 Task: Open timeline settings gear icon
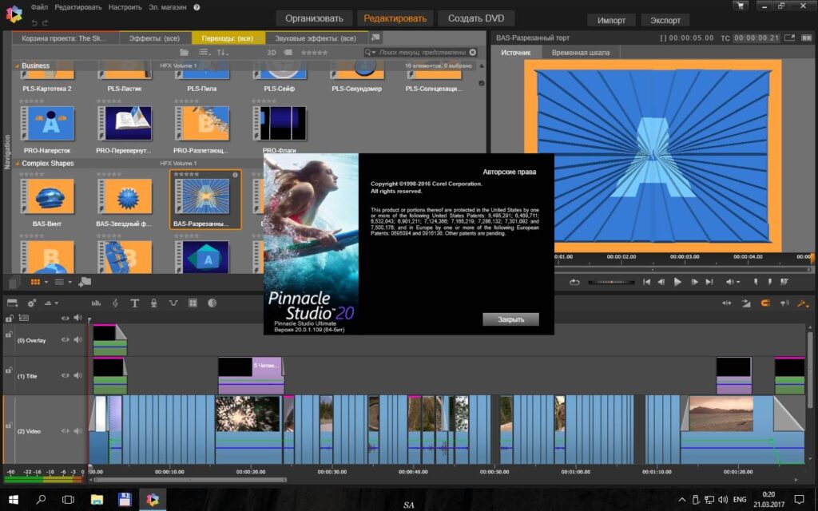tap(32, 303)
